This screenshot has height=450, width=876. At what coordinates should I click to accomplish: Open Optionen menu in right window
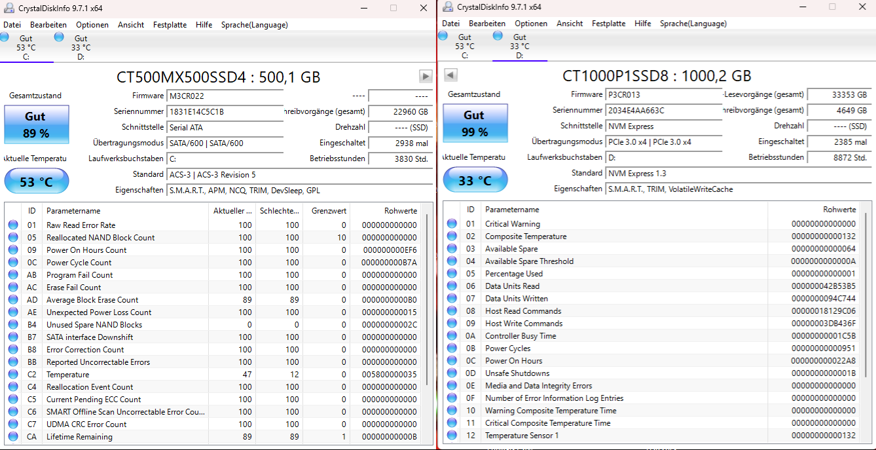pos(531,24)
